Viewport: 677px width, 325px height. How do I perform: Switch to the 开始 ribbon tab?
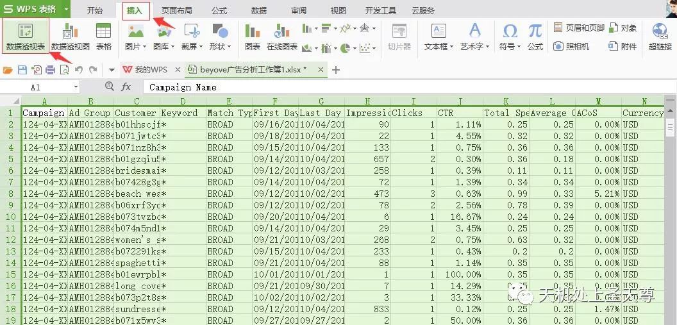click(94, 11)
